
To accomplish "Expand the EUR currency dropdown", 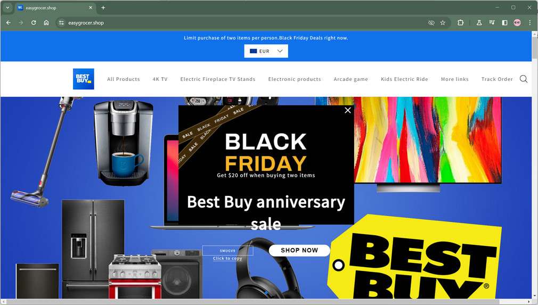I will [266, 51].
